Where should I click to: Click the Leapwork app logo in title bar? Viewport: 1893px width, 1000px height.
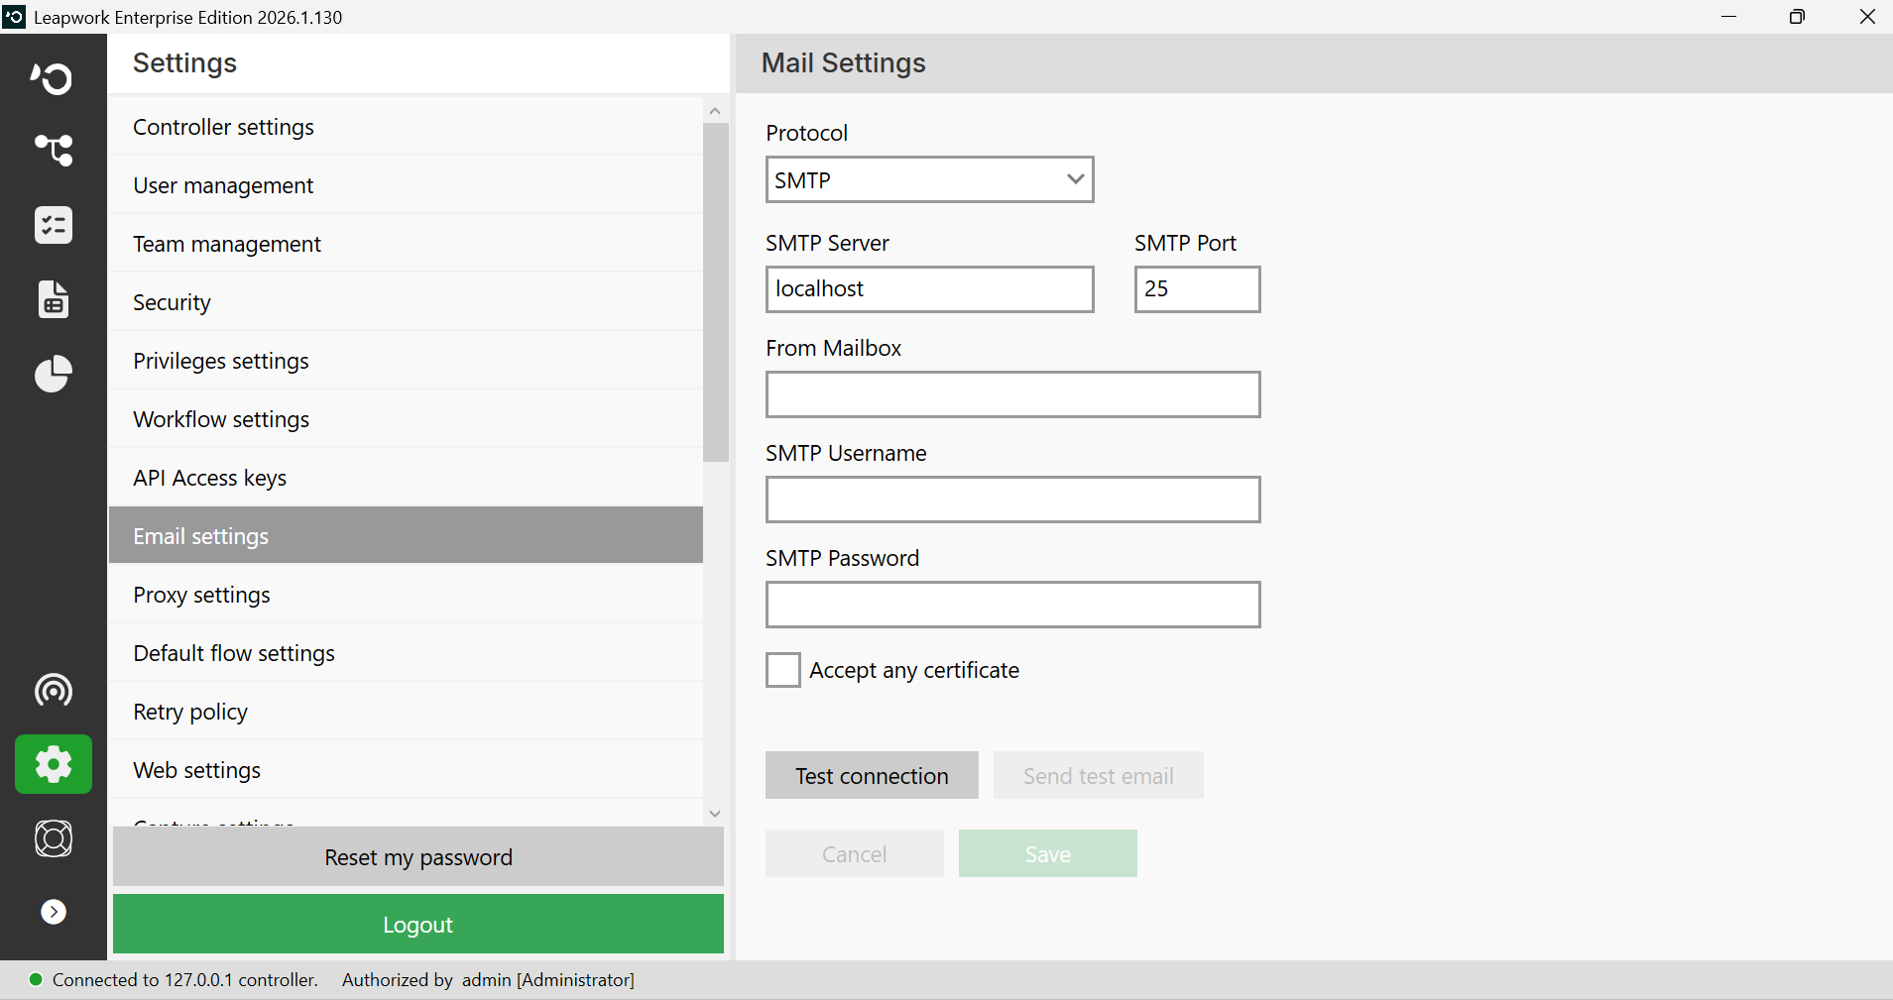pos(14,17)
